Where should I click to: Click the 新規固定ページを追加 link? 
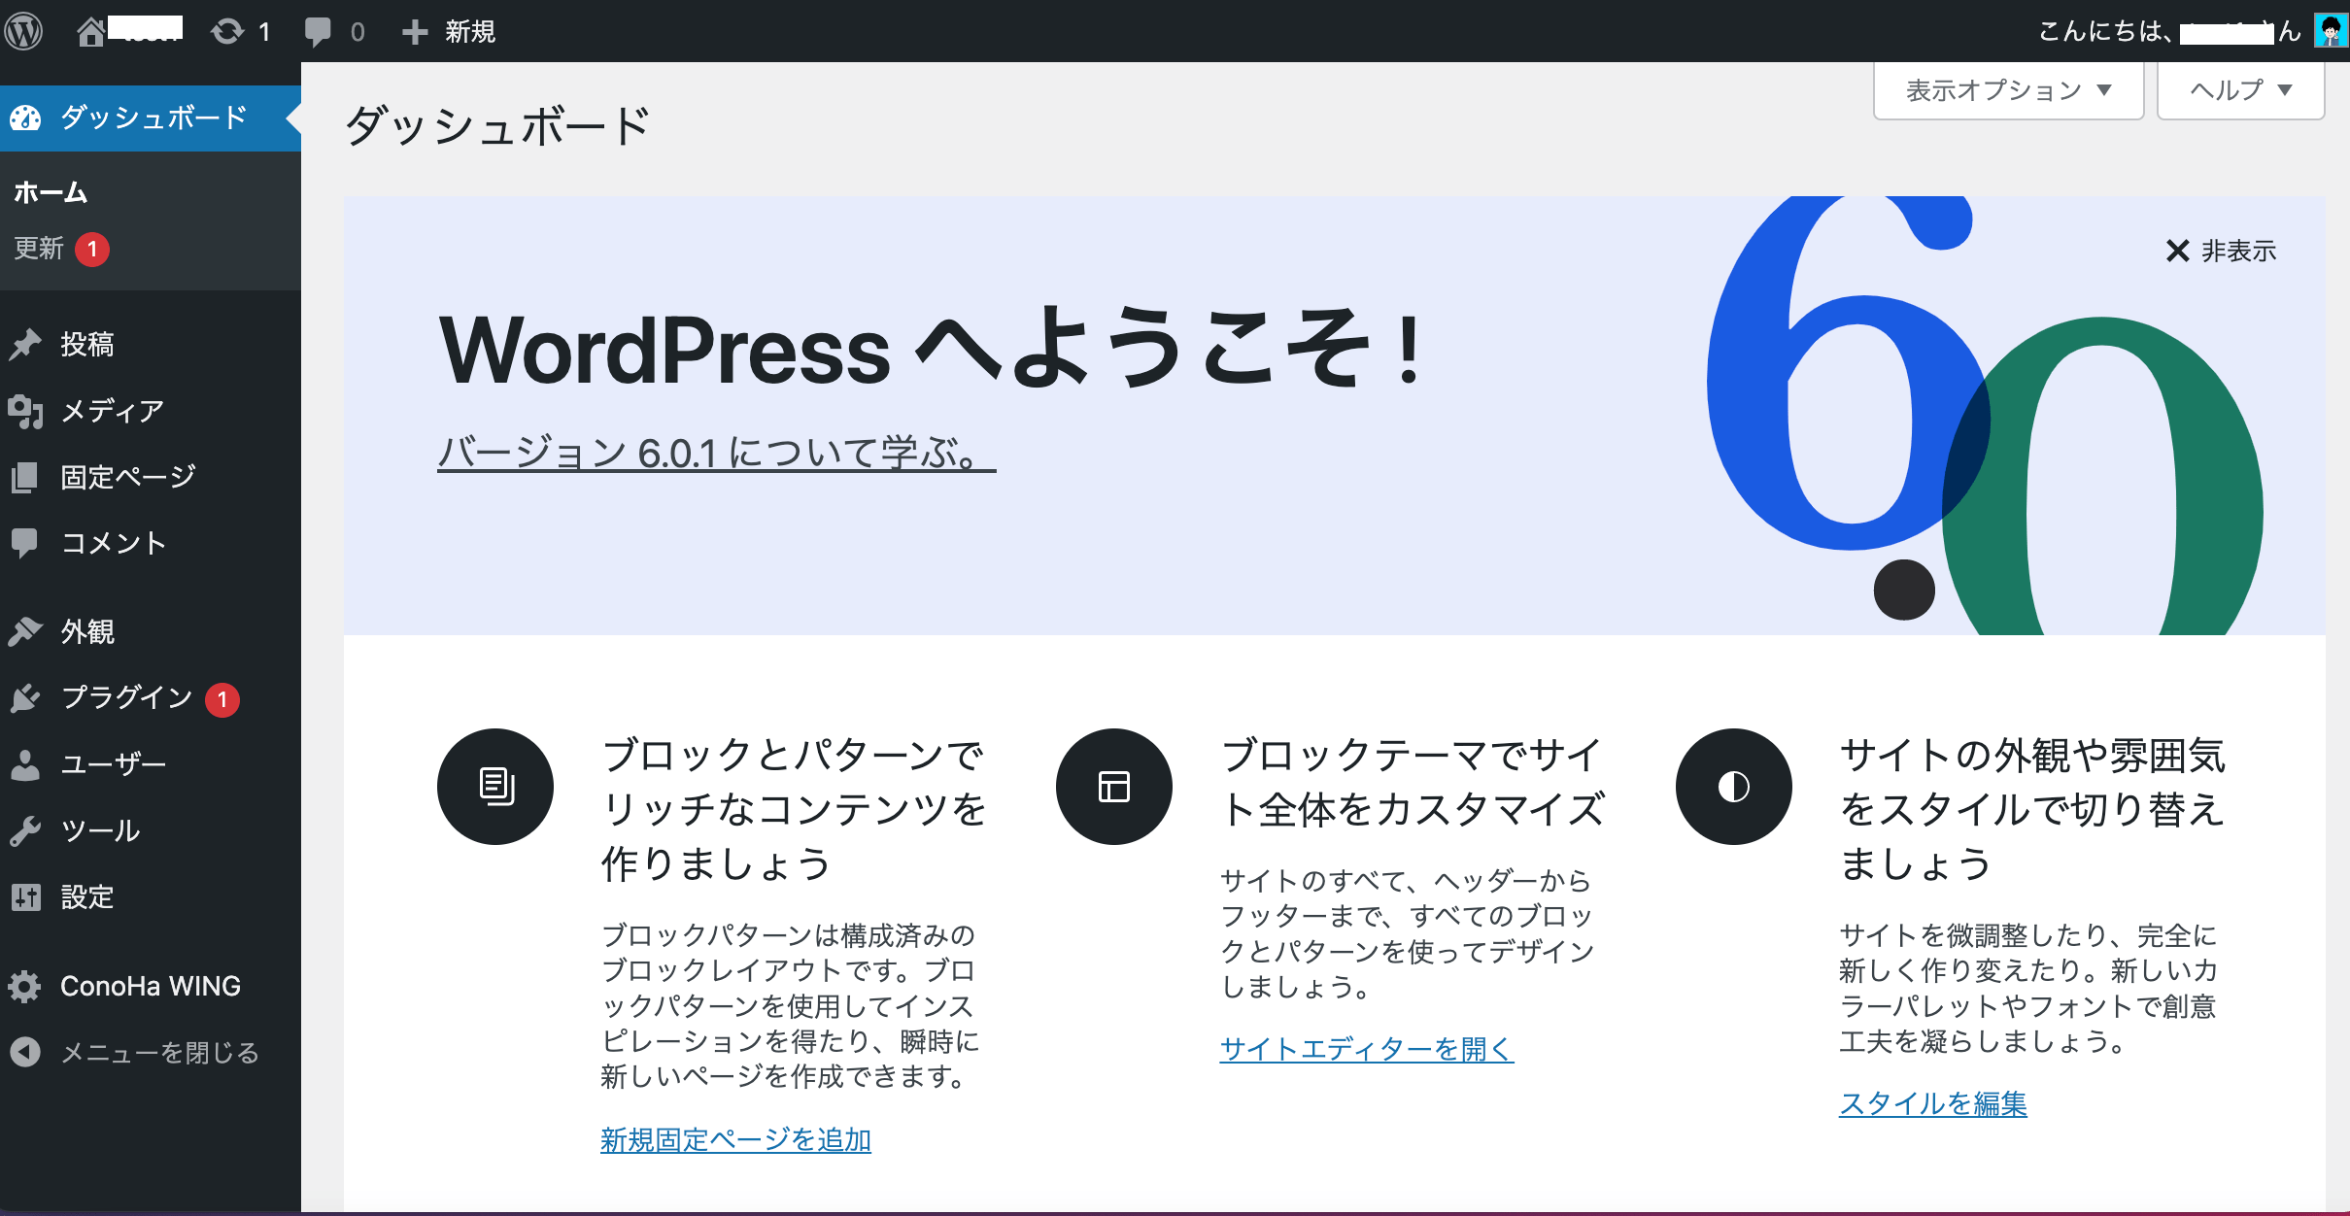click(x=735, y=1140)
